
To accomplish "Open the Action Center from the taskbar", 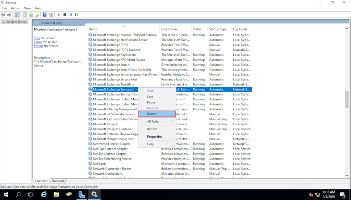I will pos(343,194).
